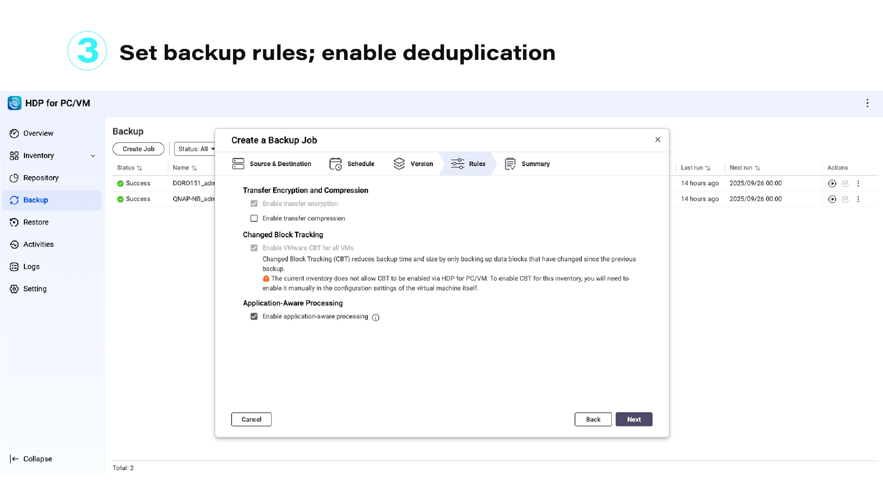Click the Next button

point(634,419)
